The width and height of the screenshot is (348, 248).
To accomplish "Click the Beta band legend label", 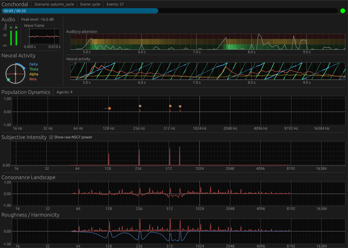I will [x=33, y=79].
